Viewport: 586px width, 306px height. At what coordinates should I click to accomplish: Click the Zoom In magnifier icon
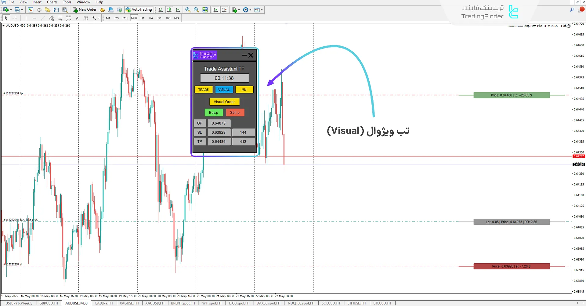[x=188, y=10]
